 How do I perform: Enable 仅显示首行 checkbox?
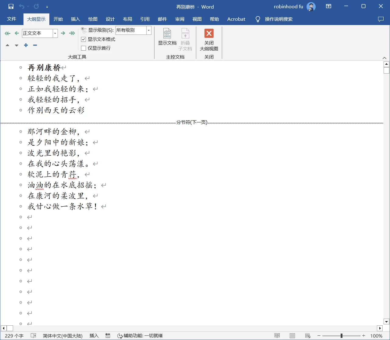(83, 48)
